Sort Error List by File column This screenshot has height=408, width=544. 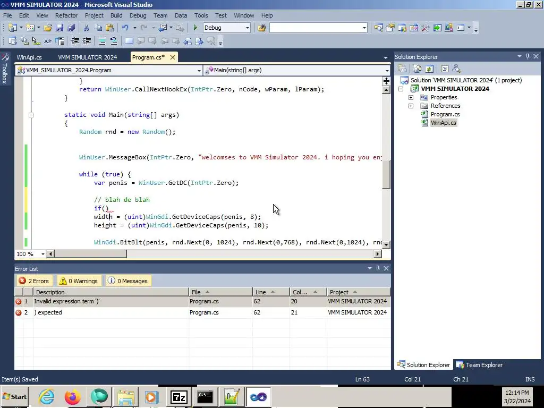click(220, 292)
